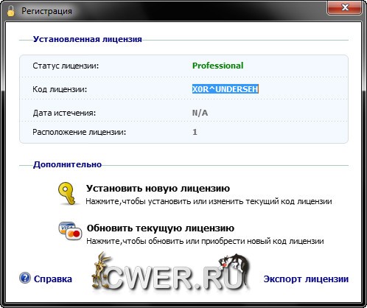Click the description about installing or changing the license code
Image resolution: width=367 pixels, height=308 pixels.
[209, 202]
